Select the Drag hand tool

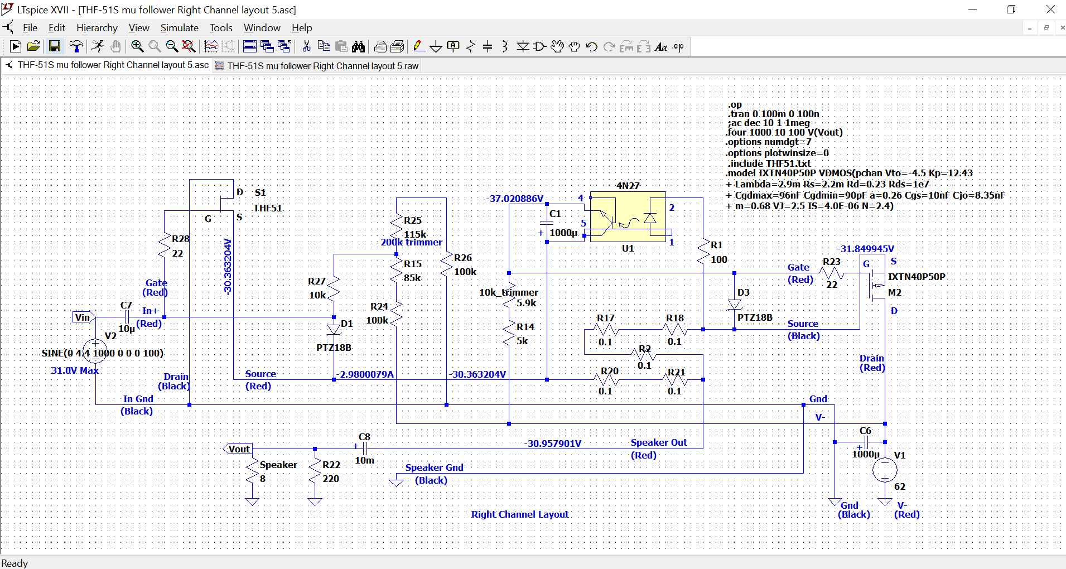point(575,47)
